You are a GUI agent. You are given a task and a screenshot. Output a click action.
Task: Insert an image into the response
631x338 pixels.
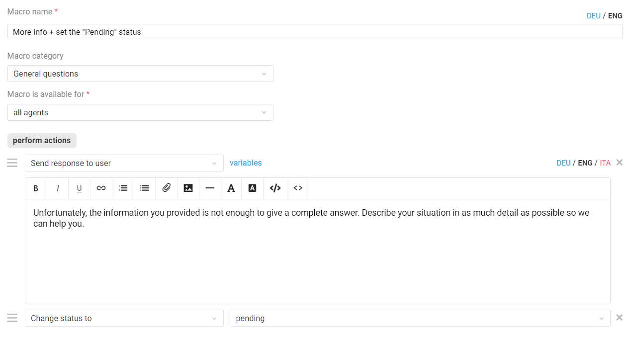188,188
